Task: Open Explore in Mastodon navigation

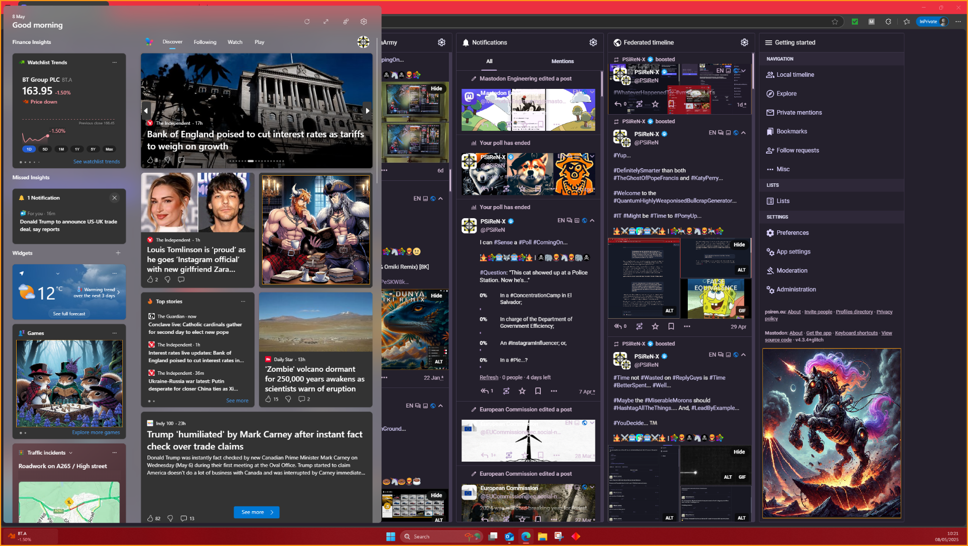Action: [x=786, y=93]
